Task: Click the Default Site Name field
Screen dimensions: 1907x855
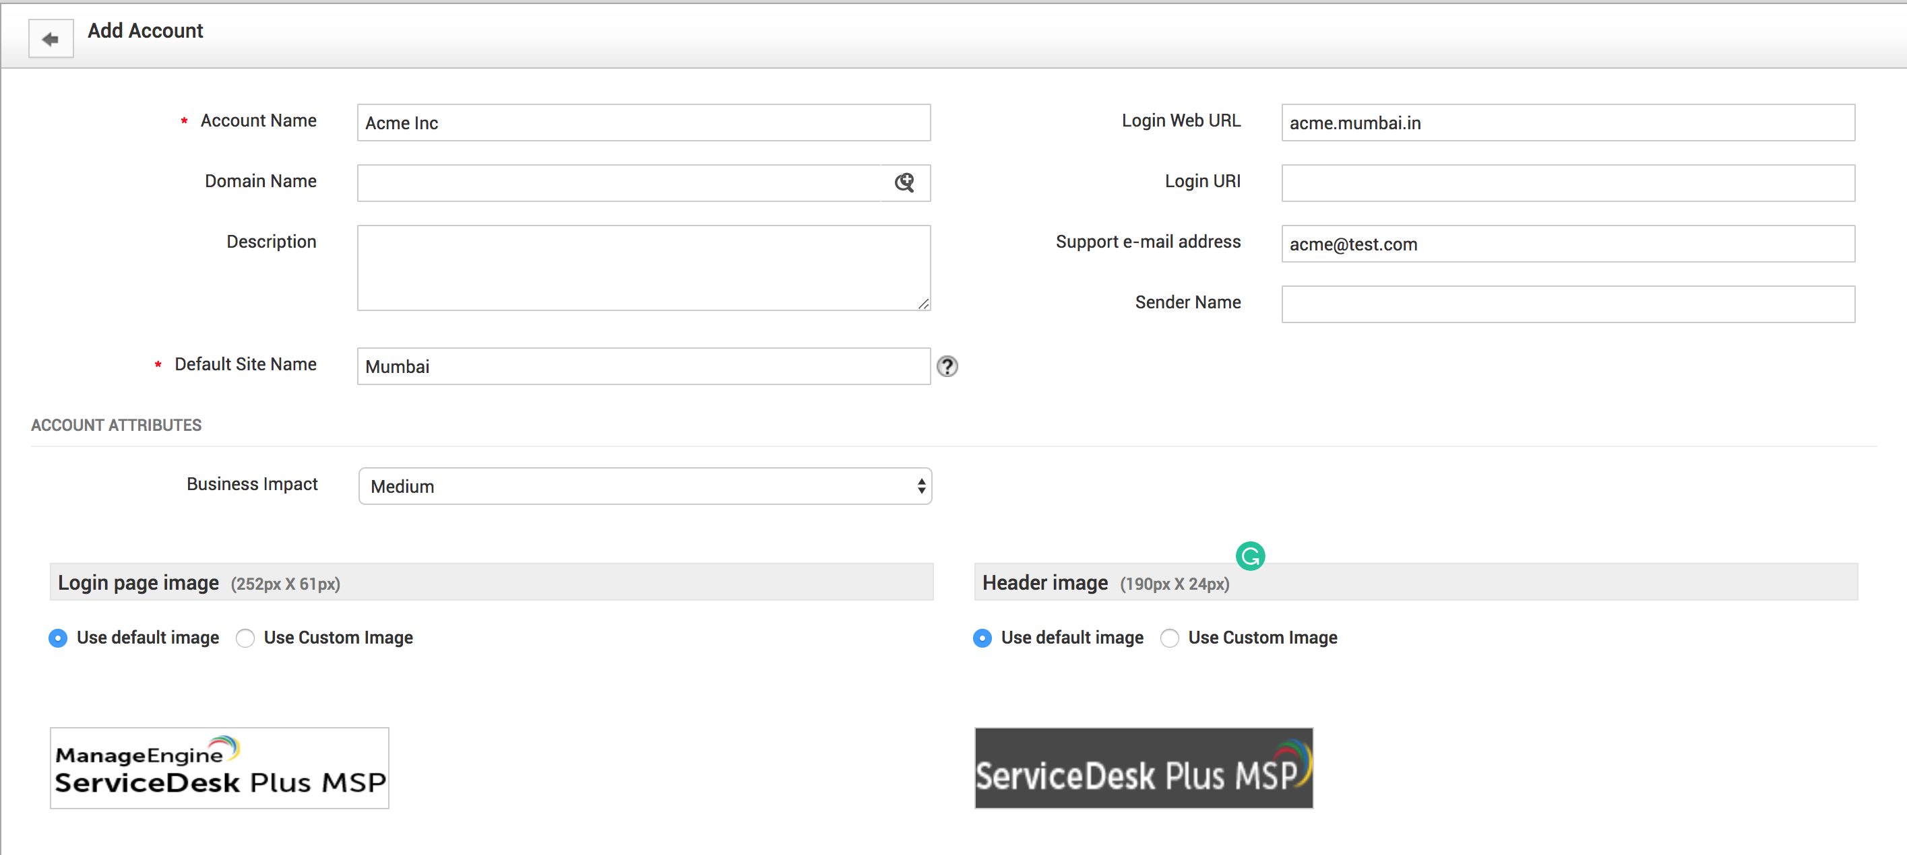Action: [x=643, y=366]
